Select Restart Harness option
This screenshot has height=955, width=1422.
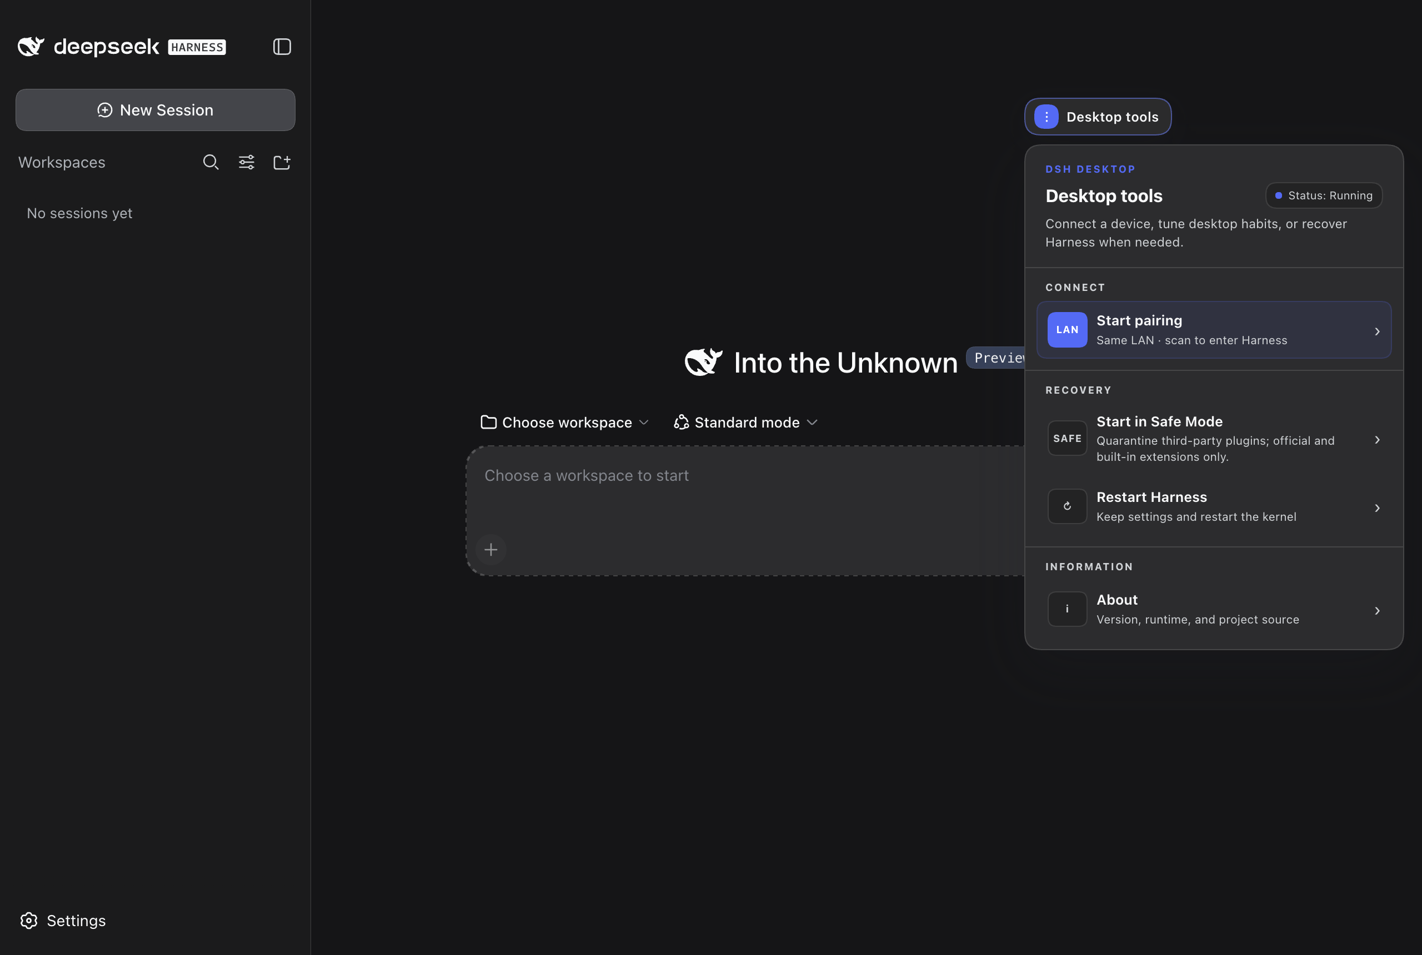pos(1214,507)
